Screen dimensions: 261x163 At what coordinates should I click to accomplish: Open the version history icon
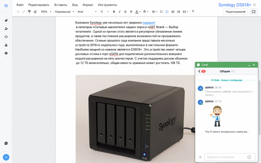[6, 37]
